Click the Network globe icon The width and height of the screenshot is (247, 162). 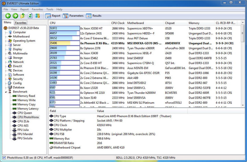point(10,62)
